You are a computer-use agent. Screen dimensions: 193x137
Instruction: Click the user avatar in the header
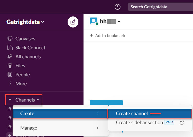[94, 21]
